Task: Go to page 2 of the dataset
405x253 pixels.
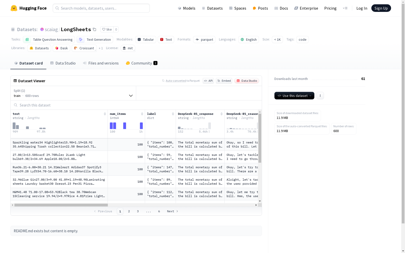Action: coord(129,211)
